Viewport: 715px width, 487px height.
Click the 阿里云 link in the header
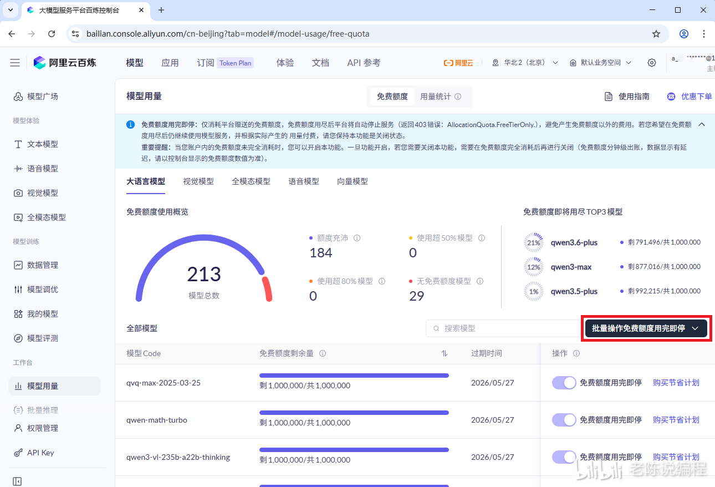click(x=458, y=63)
